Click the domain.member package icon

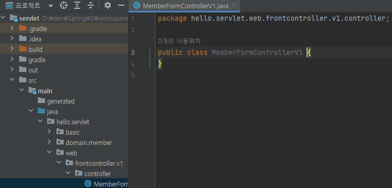pos(60,142)
